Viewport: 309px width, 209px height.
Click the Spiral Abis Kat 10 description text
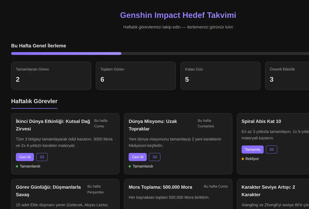(275, 135)
